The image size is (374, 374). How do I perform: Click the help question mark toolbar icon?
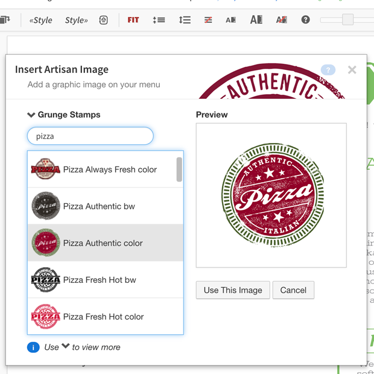306,20
